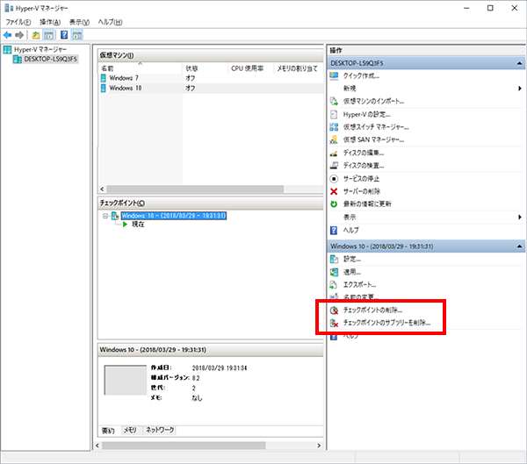Screen dimensions: 527x464
Task: Collapse the Windows 10 checkpoint actions section
Action: [x=519, y=246]
